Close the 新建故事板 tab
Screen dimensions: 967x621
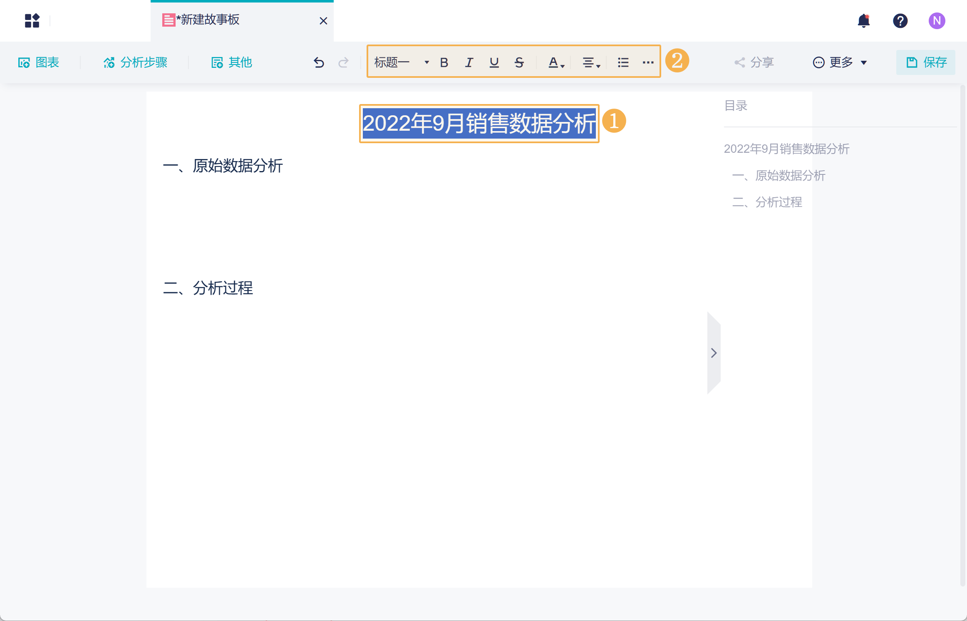click(x=323, y=21)
